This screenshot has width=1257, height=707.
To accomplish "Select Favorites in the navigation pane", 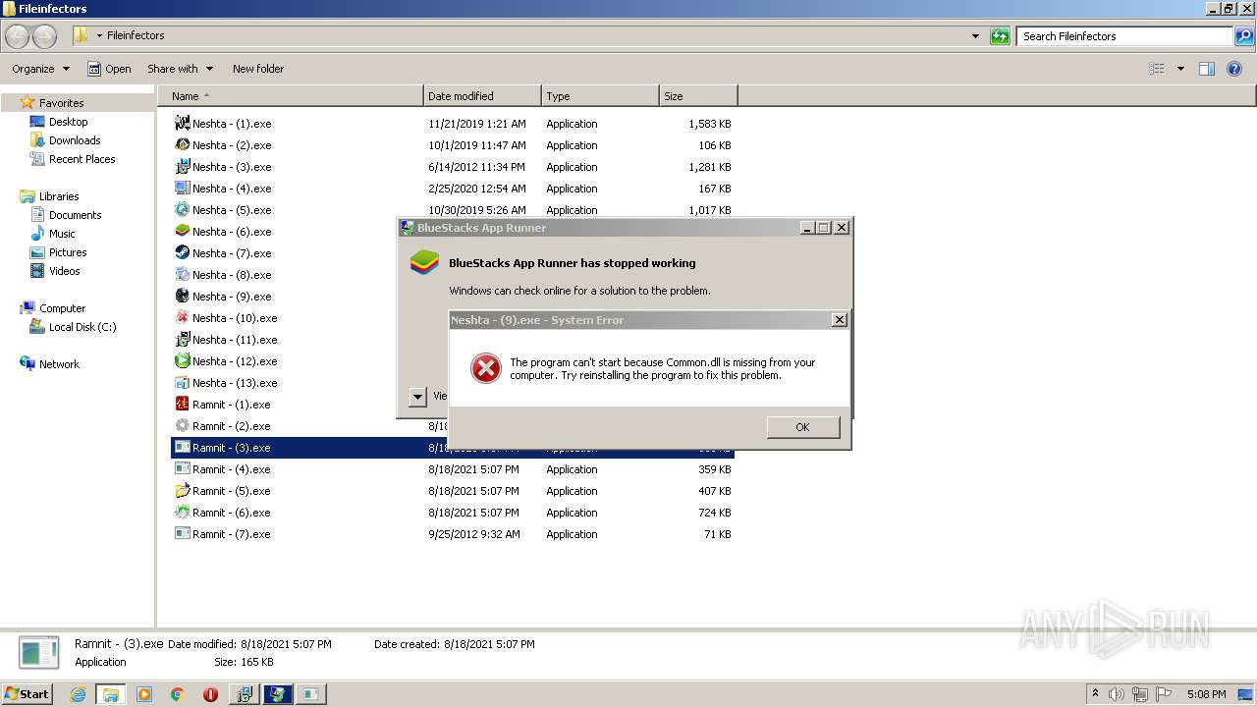I will click(61, 103).
